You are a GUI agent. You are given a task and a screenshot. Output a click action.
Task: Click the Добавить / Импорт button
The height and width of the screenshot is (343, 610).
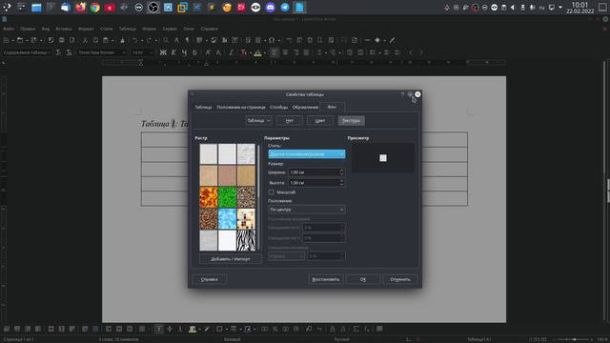tap(231, 259)
